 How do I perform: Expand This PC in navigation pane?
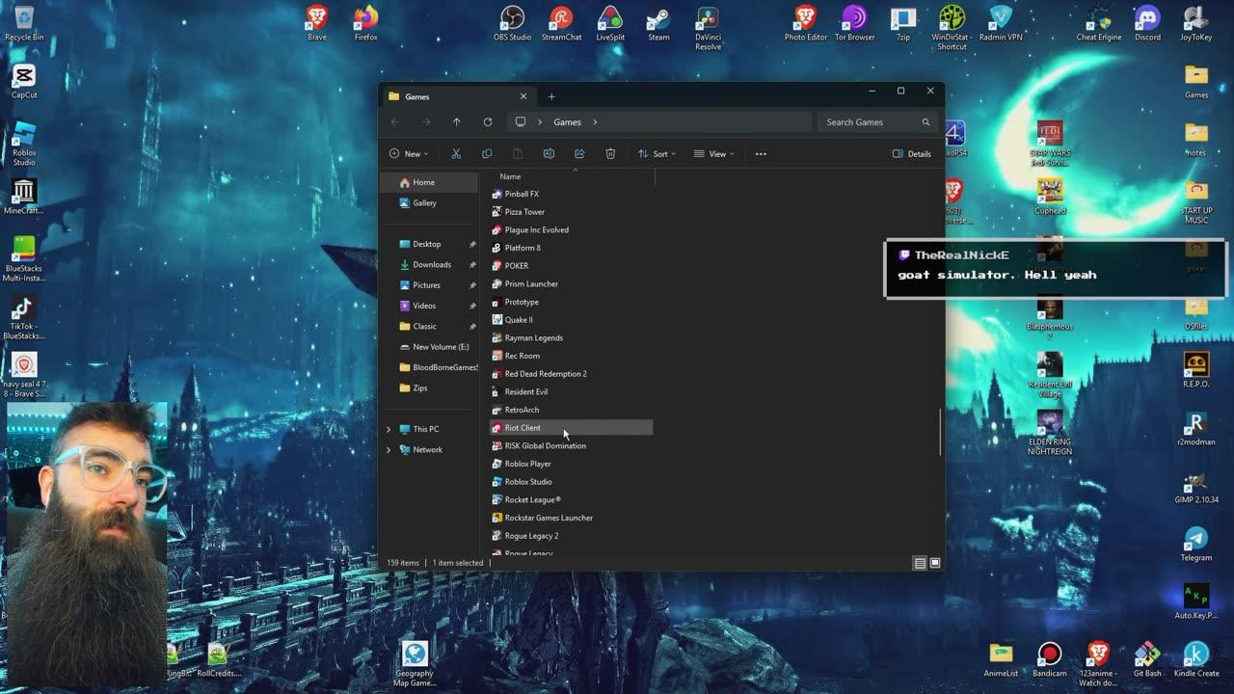pyautogui.click(x=389, y=429)
